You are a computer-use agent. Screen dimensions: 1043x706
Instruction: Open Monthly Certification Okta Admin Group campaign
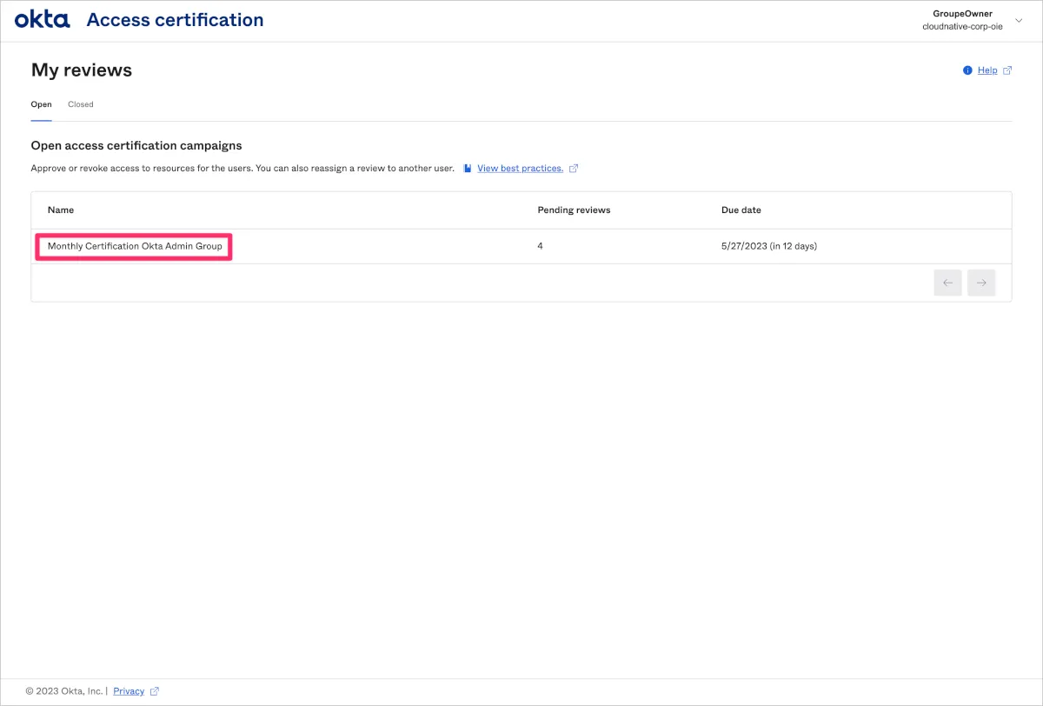pyautogui.click(x=135, y=246)
